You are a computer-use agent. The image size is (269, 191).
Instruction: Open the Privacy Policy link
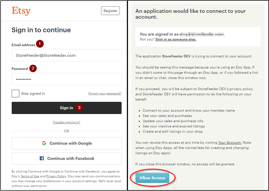[56, 176]
